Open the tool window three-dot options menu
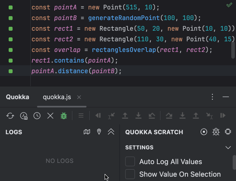This screenshot has width=236, height=181. 212,97
